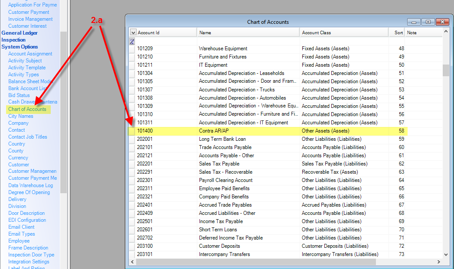Click the horizontal scrollbar left arrow

132,262
